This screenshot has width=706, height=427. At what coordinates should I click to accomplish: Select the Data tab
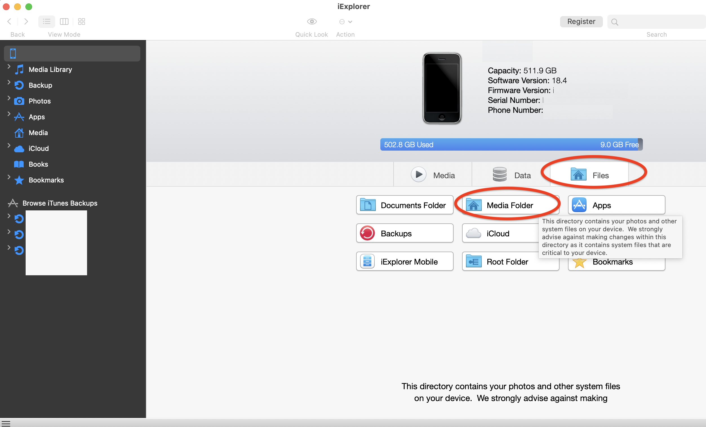[x=511, y=175]
